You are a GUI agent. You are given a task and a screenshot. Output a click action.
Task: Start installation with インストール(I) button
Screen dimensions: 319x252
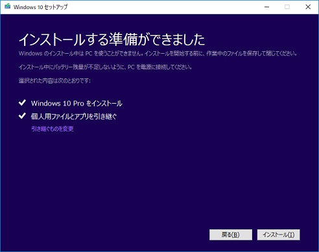click(279, 235)
